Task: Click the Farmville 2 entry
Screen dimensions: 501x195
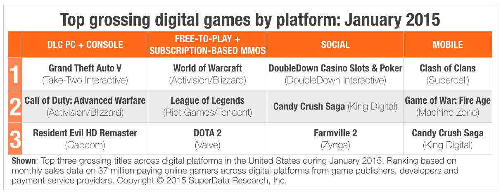Action: coord(335,133)
